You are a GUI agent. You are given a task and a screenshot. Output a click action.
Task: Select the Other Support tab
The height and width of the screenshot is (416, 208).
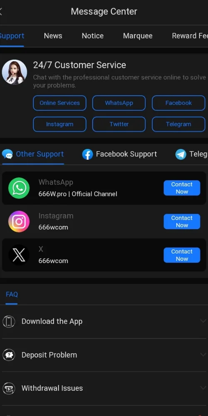[x=33, y=154]
